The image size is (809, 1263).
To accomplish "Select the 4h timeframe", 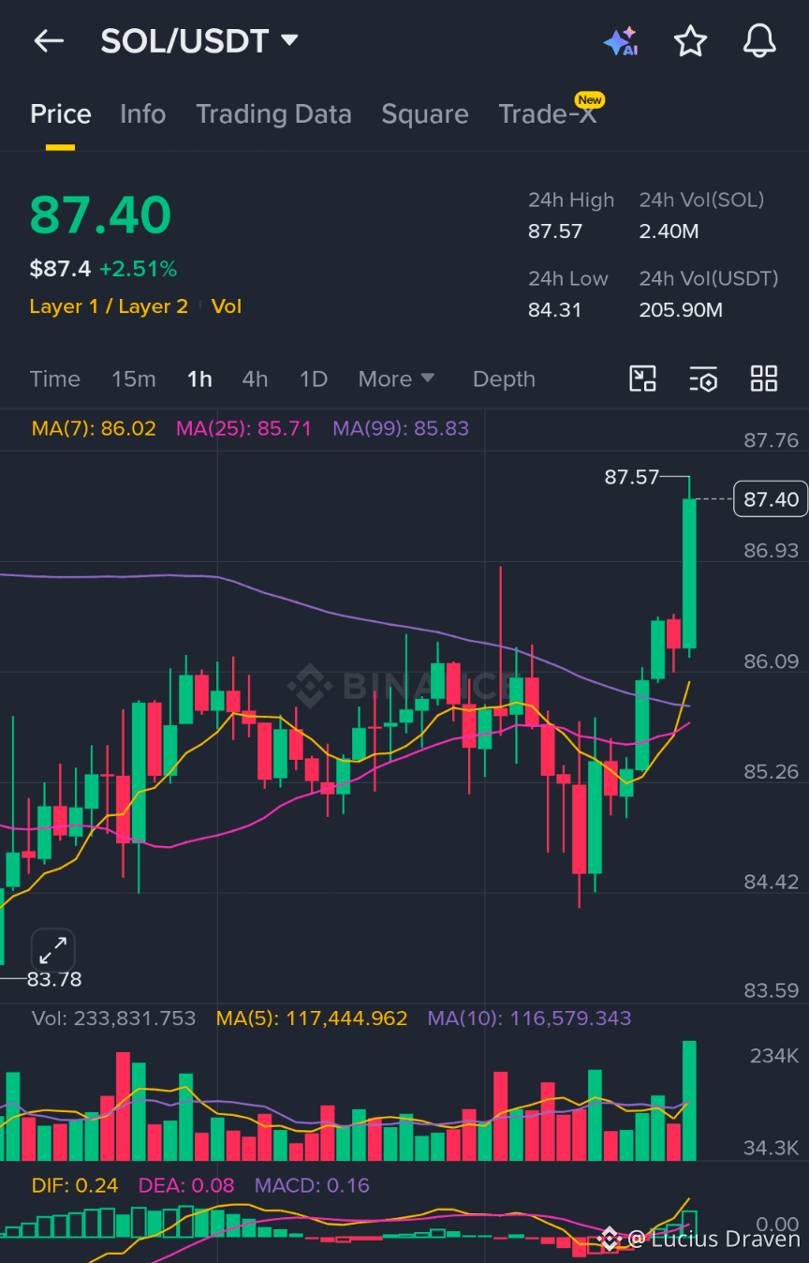I will (x=255, y=379).
